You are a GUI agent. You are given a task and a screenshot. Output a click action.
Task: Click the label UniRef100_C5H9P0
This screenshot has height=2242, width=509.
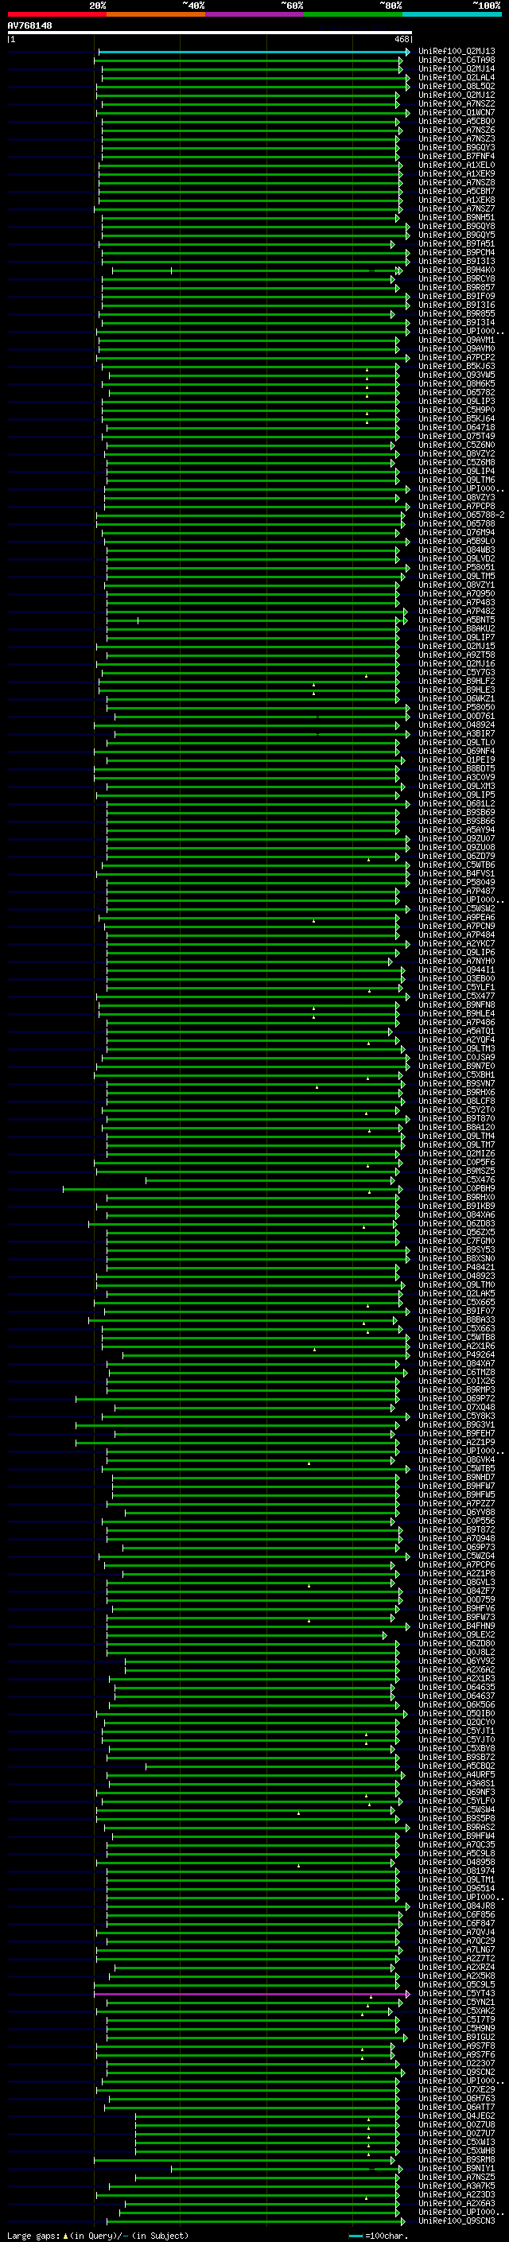pyautogui.click(x=457, y=411)
